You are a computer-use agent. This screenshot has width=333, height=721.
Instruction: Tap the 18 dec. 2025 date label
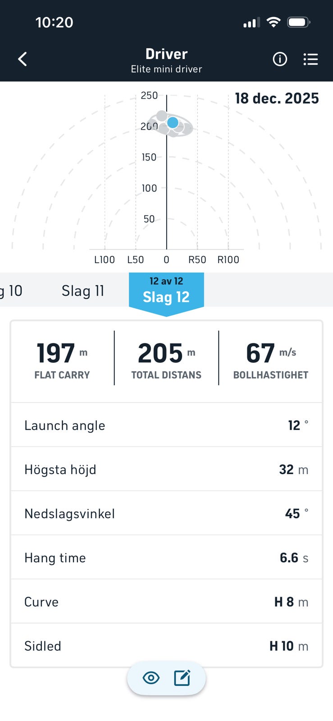(x=277, y=98)
